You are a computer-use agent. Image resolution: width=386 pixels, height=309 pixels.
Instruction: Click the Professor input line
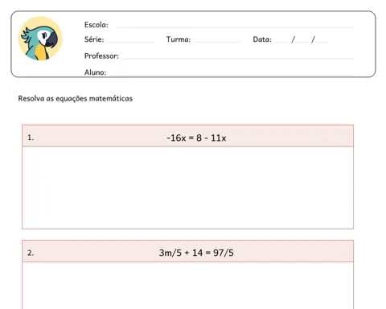(x=238, y=57)
